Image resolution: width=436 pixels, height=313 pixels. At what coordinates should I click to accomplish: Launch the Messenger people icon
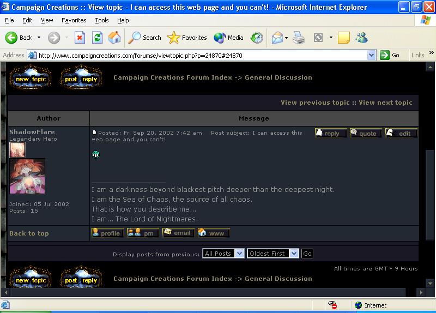(361, 38)
